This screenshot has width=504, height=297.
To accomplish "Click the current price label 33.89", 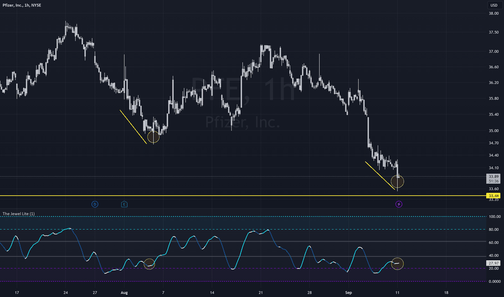I will pyautogui.click(x=493, y=177).
